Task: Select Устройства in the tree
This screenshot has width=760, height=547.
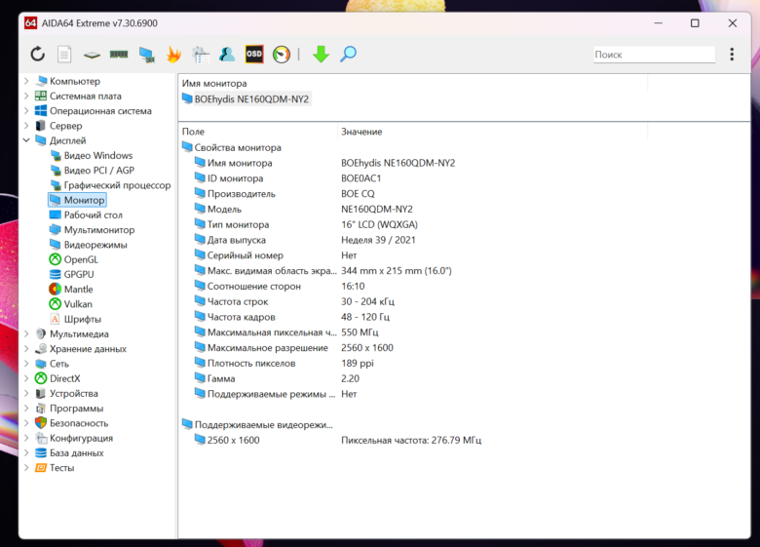Action: (x=66, y=393)
